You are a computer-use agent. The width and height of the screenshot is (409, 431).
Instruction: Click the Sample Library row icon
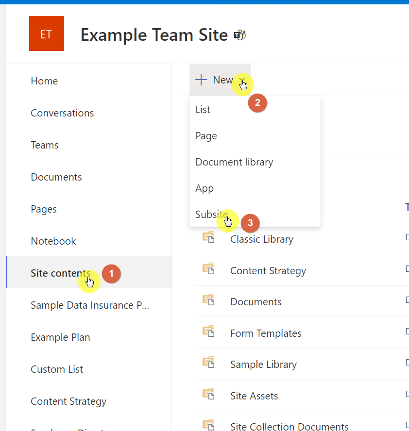[x=208, y=362]
